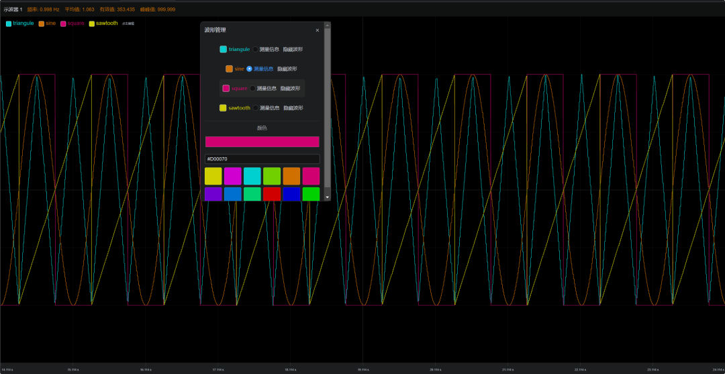Pick the dark blue palette swatch
Screen dimensions: 725x374
click(291, 194)
